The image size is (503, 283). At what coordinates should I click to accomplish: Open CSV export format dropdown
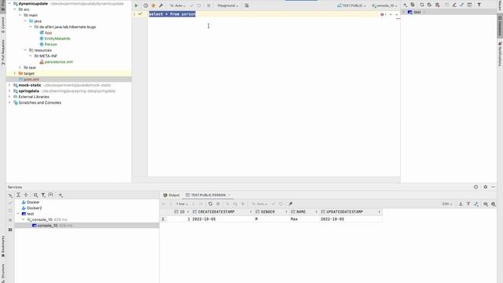447,204
